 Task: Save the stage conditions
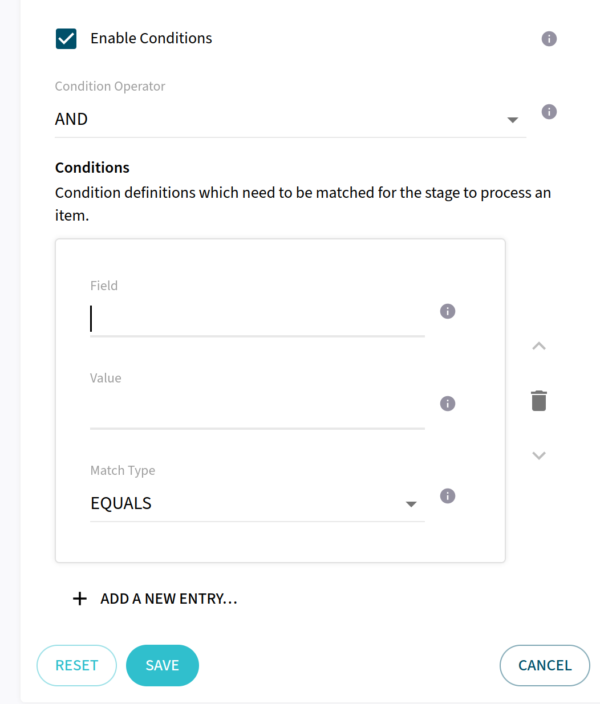click(163, 665)
